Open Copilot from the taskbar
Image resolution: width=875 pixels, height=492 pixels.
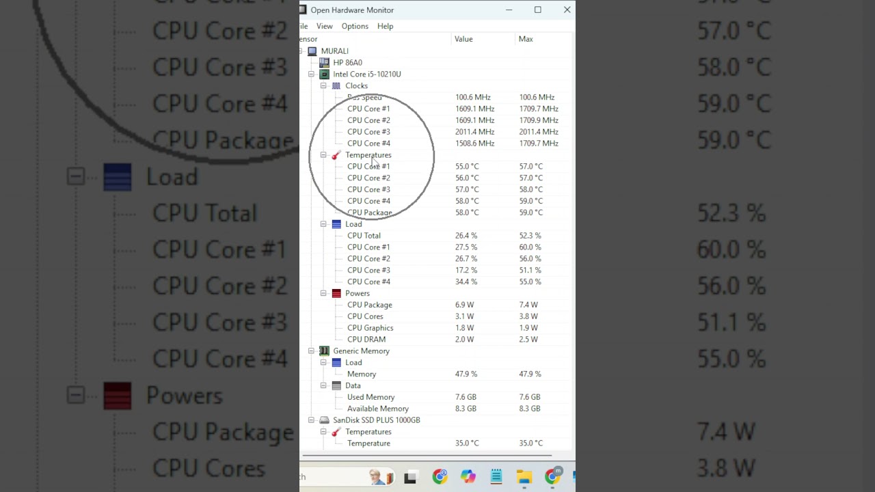[468, 477]
